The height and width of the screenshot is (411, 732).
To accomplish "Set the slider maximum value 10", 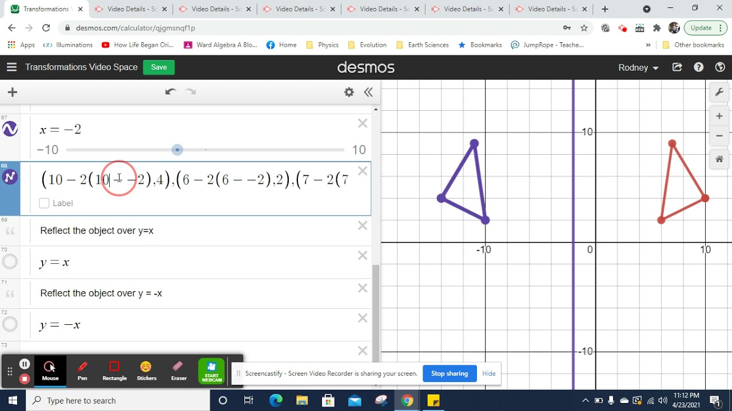I will (359, 150).
